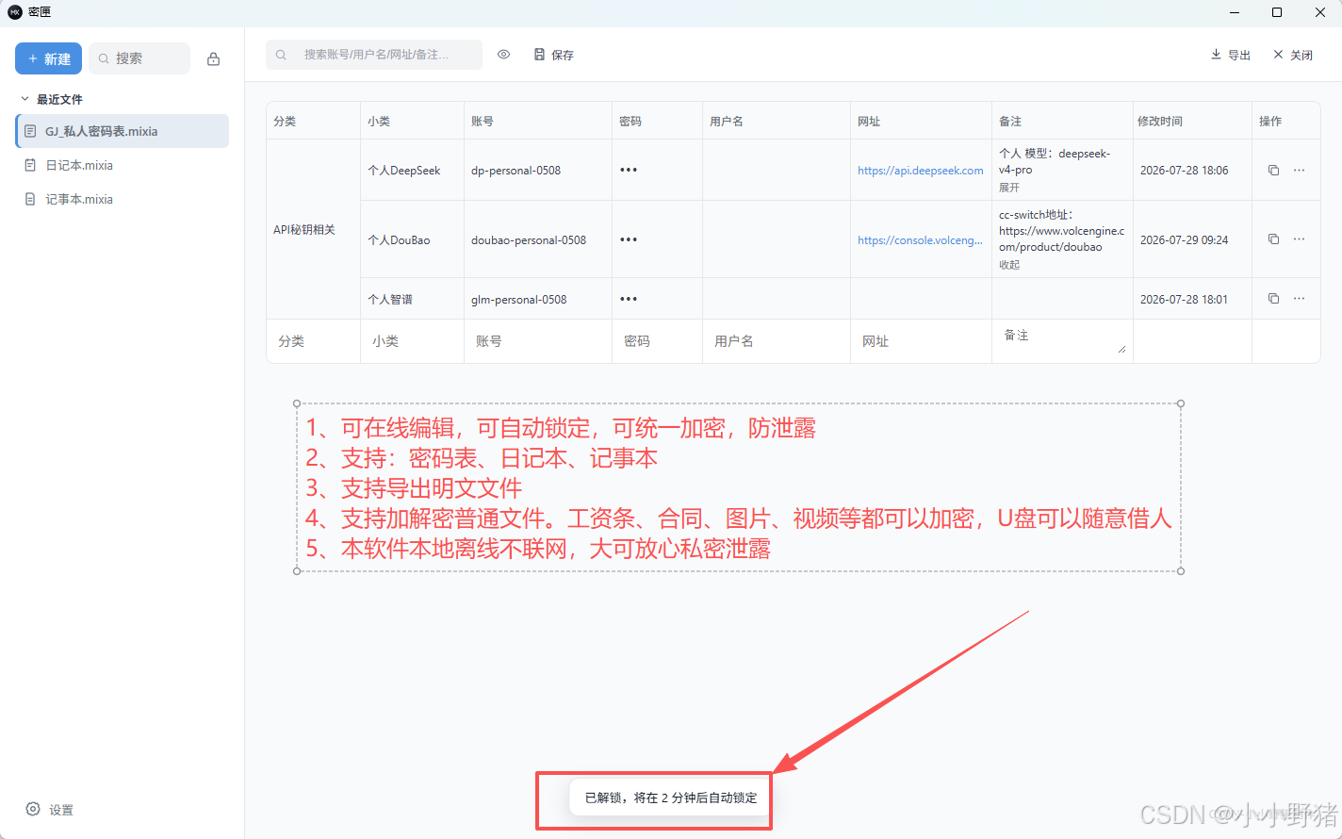Reveal masked password in 个人DouBao row
Viewport: 1342px width, 839px height.
[629, 239]
